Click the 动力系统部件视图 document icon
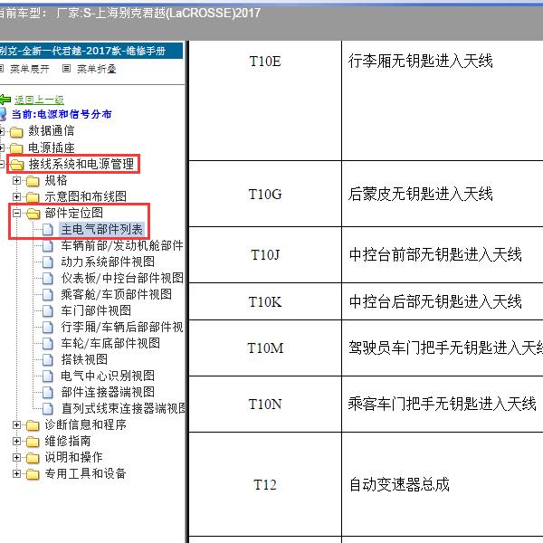Screen dimensions: 543x543 tap(48, 262)
